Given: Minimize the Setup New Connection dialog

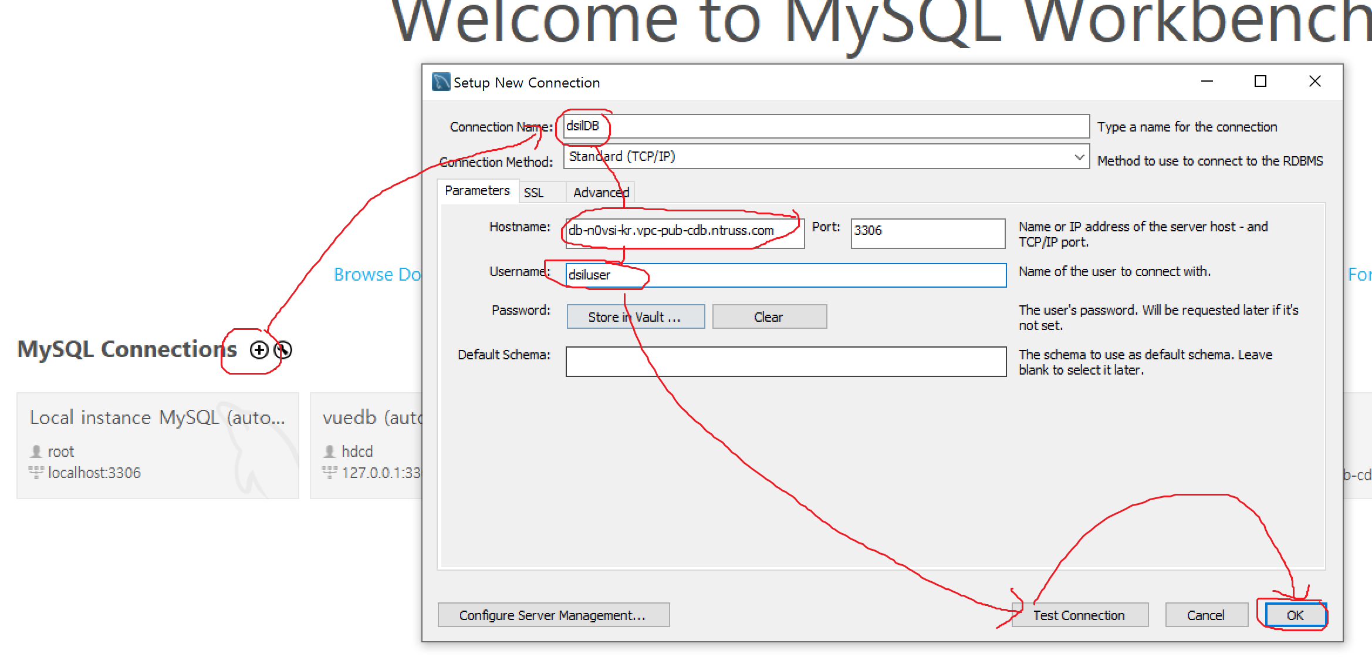Looking at the screenshot, I should point(1207,82).
